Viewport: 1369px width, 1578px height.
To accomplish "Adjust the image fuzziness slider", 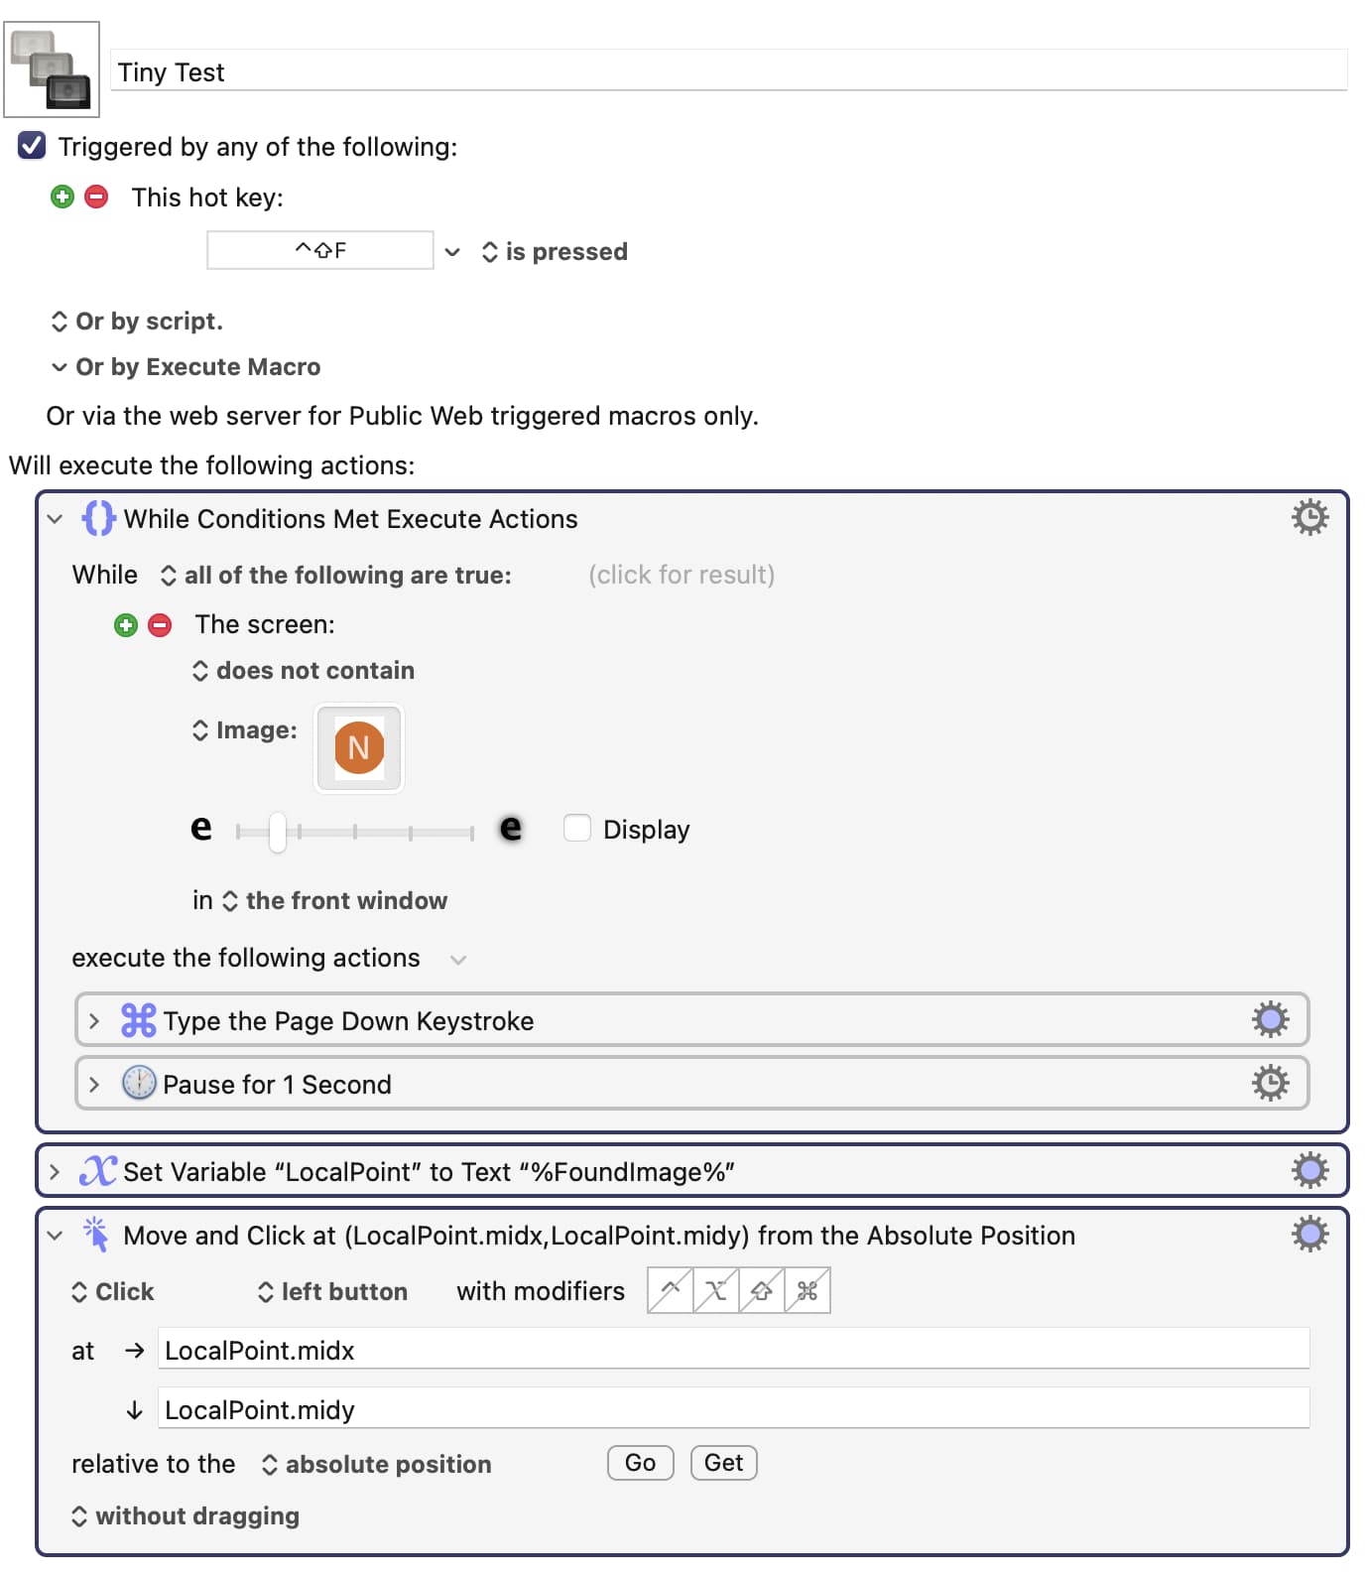I will [x=278, y=832].
